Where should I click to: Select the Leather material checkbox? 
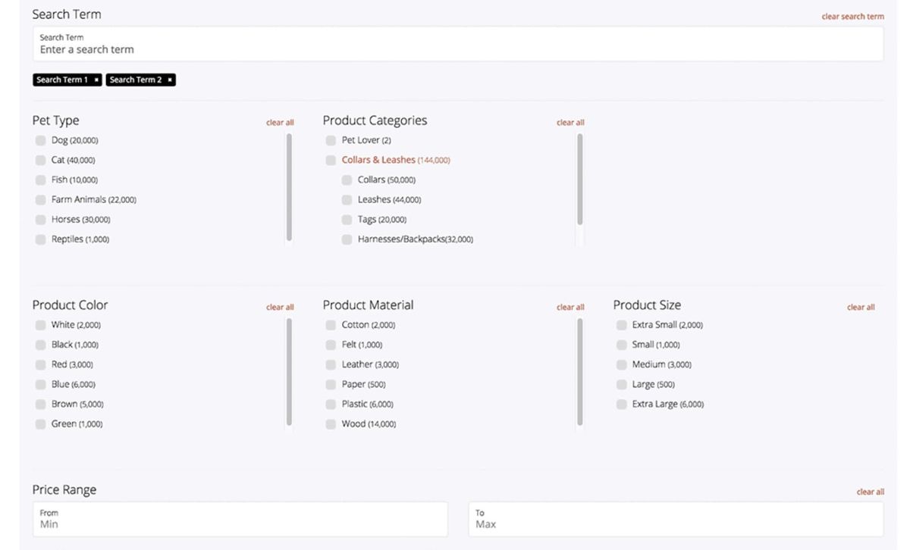click(331, 364)
